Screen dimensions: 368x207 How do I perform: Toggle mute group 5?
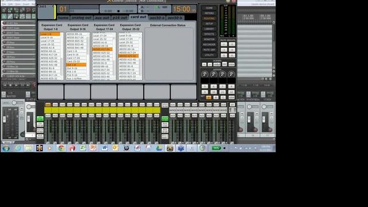(224, 55)
